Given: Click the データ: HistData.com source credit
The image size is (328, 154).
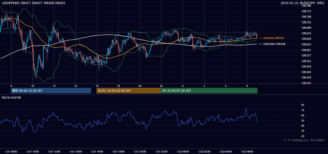Looking at the screenshot, I should click(x=304, y=140).
